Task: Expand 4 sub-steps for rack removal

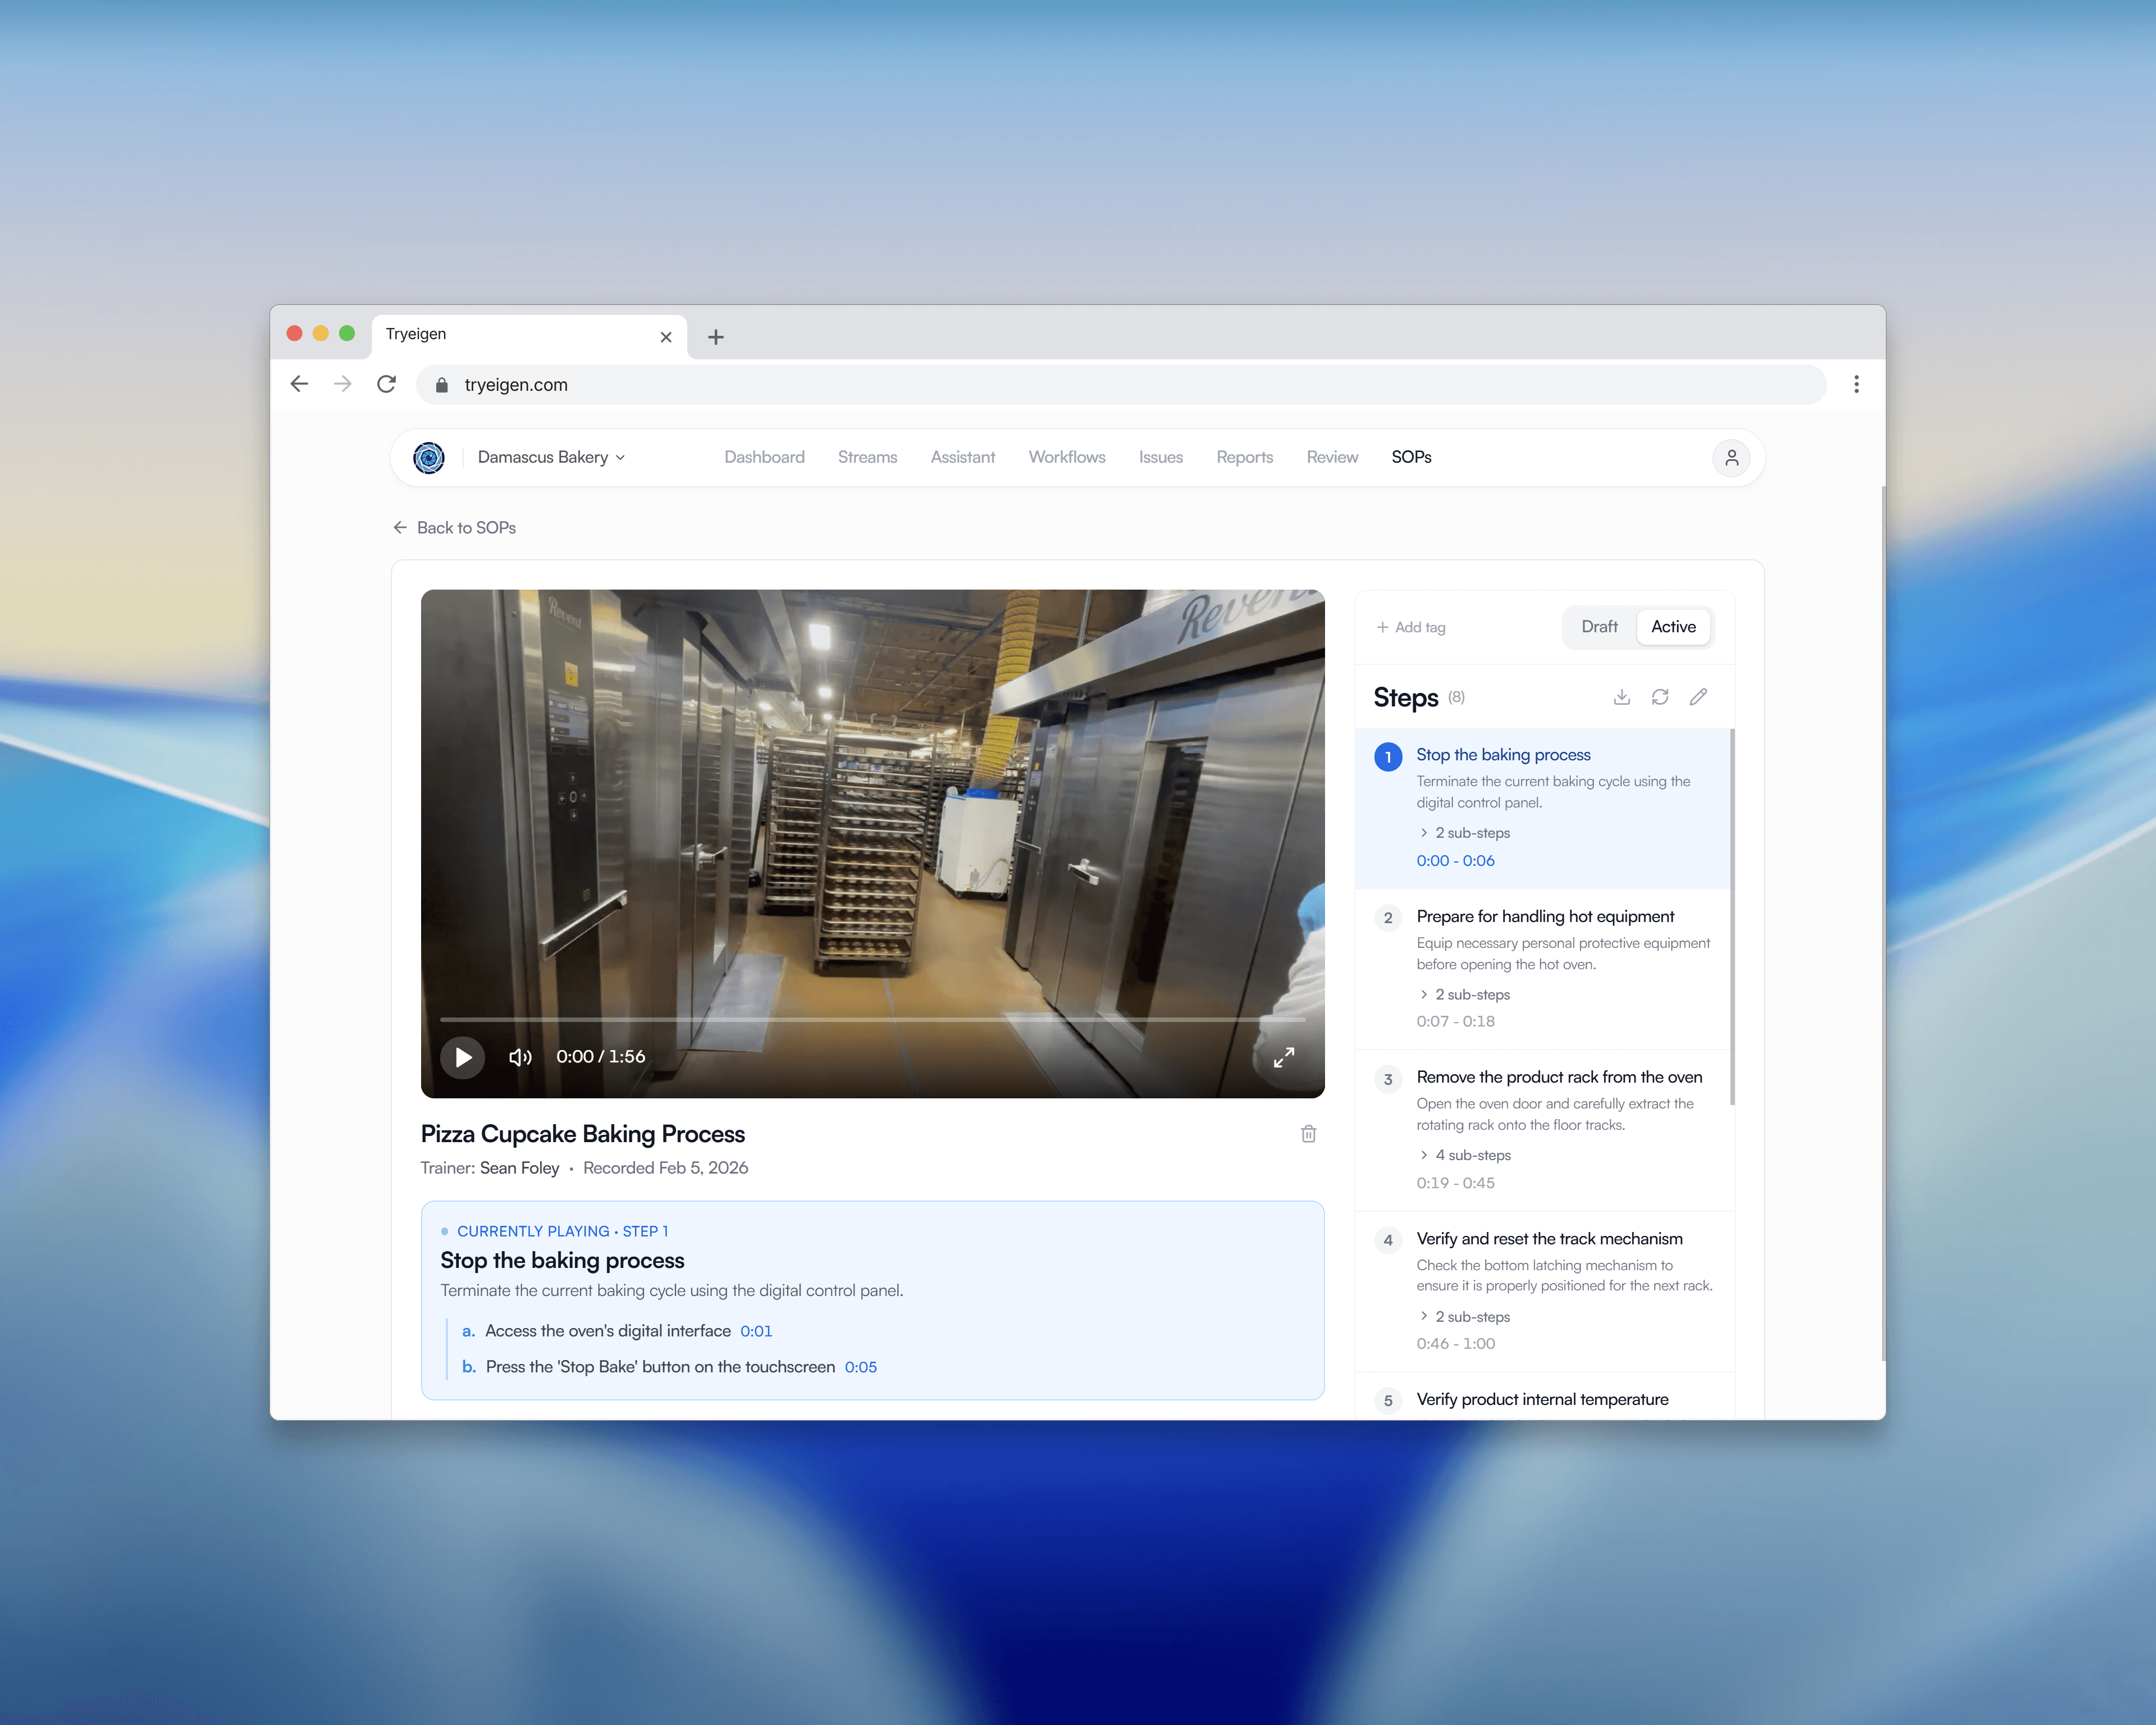Action: (x=1465, y=1155)
